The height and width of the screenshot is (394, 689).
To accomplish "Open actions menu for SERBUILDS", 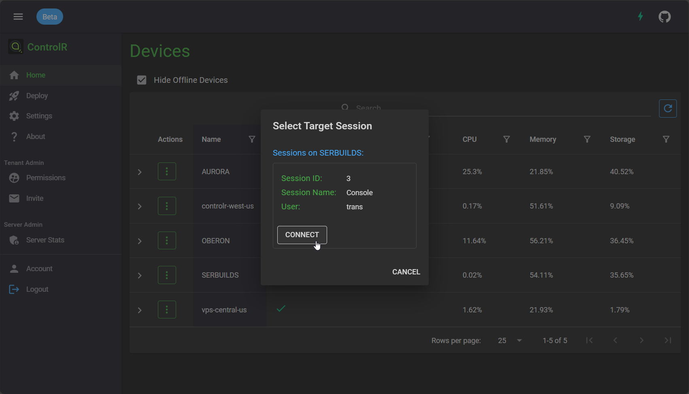I will tap(167, 275).
